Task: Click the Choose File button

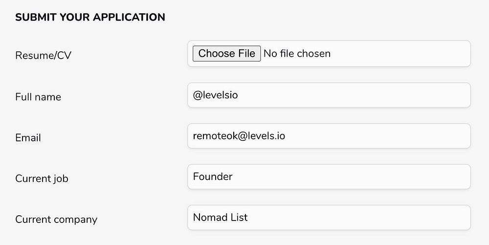Action: (x=226, y=53)
